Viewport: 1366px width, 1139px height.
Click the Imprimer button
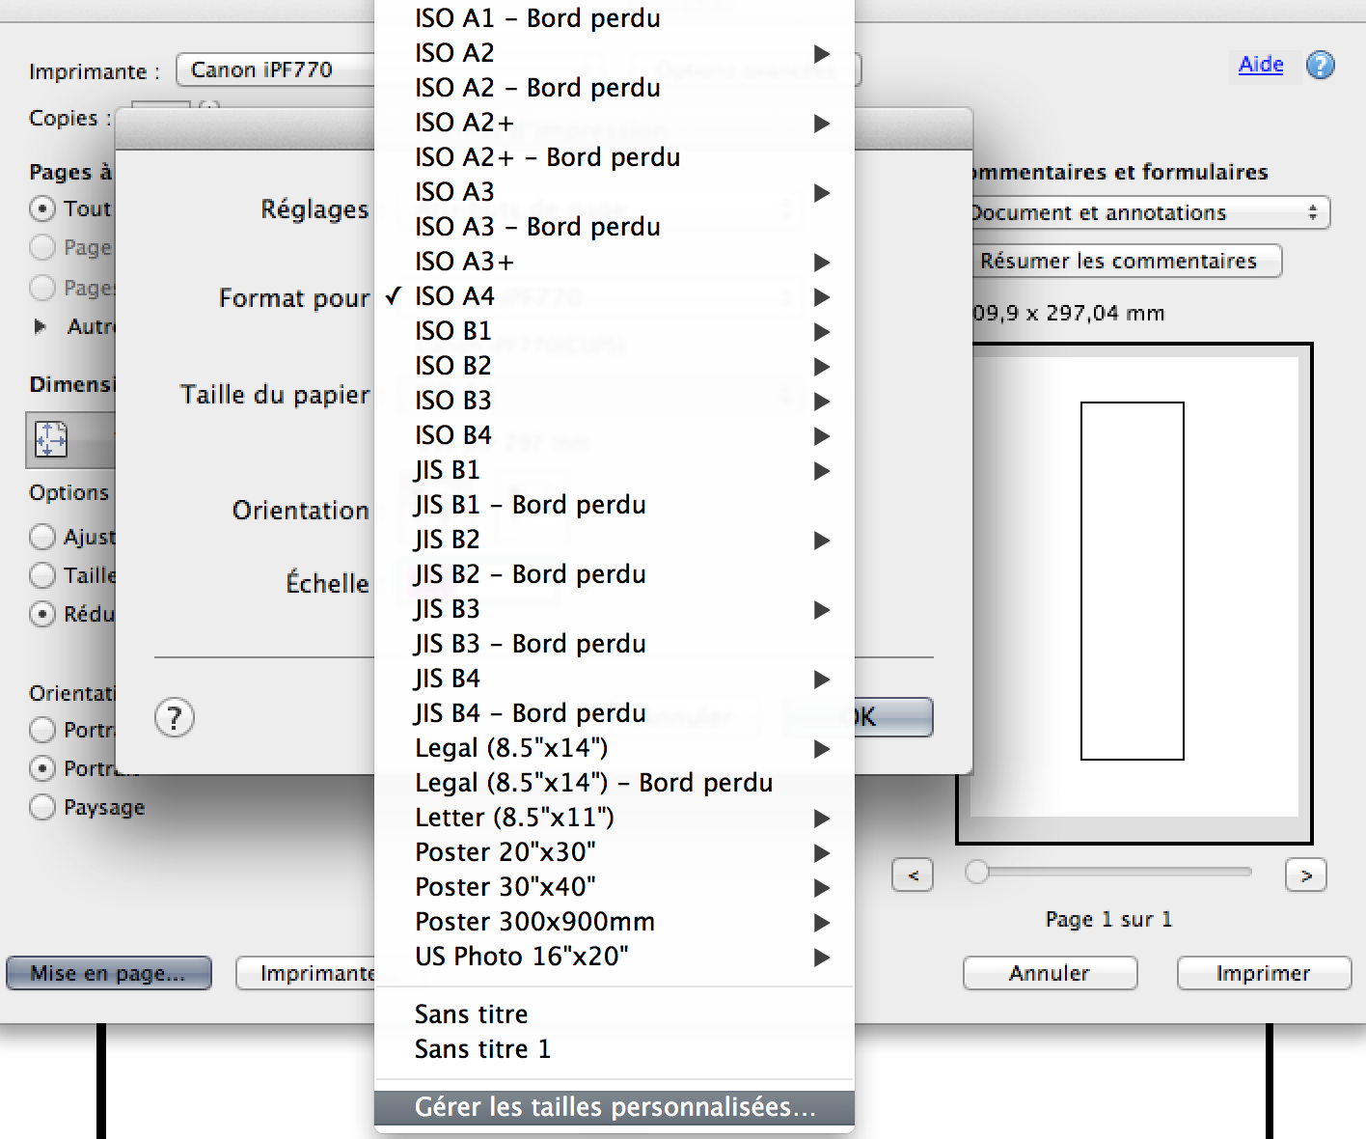[x=1263, y=973]
